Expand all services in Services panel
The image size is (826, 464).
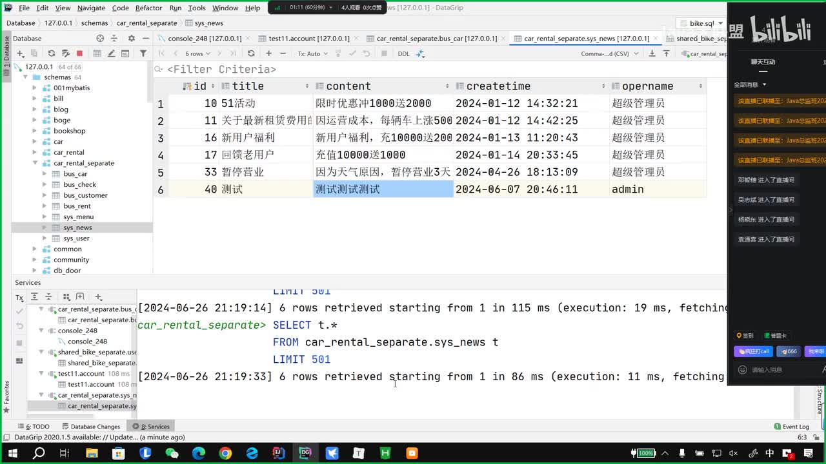(34, 296)
